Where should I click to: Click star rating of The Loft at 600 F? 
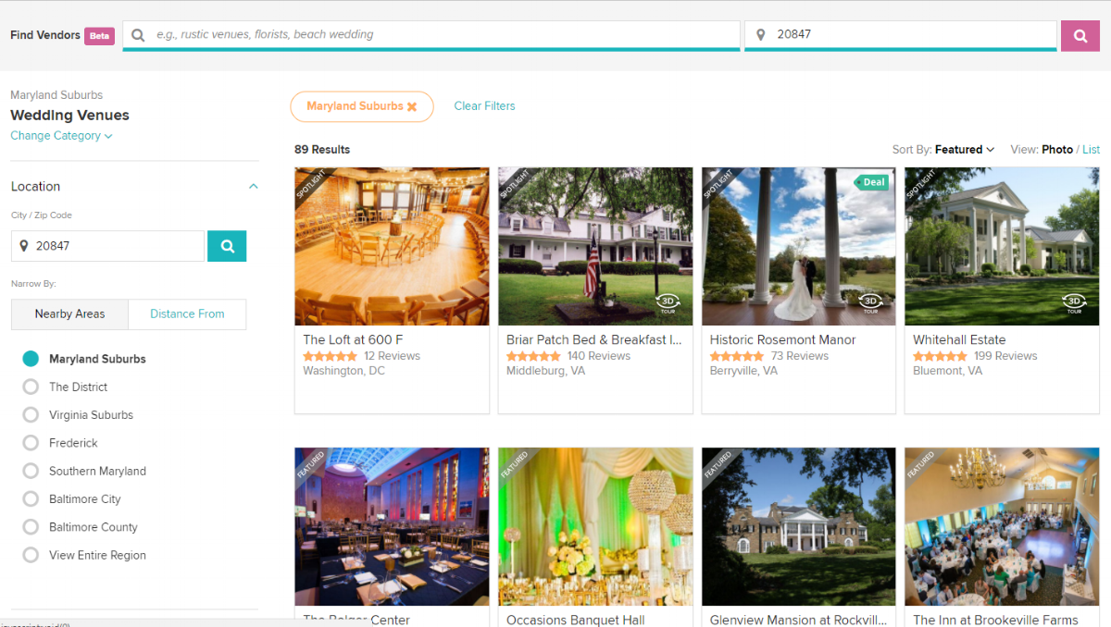click(x=330, y=356)
